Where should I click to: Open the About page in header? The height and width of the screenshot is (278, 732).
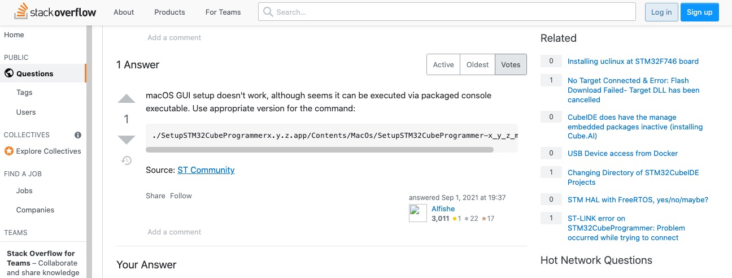click(x=124, y=12)
